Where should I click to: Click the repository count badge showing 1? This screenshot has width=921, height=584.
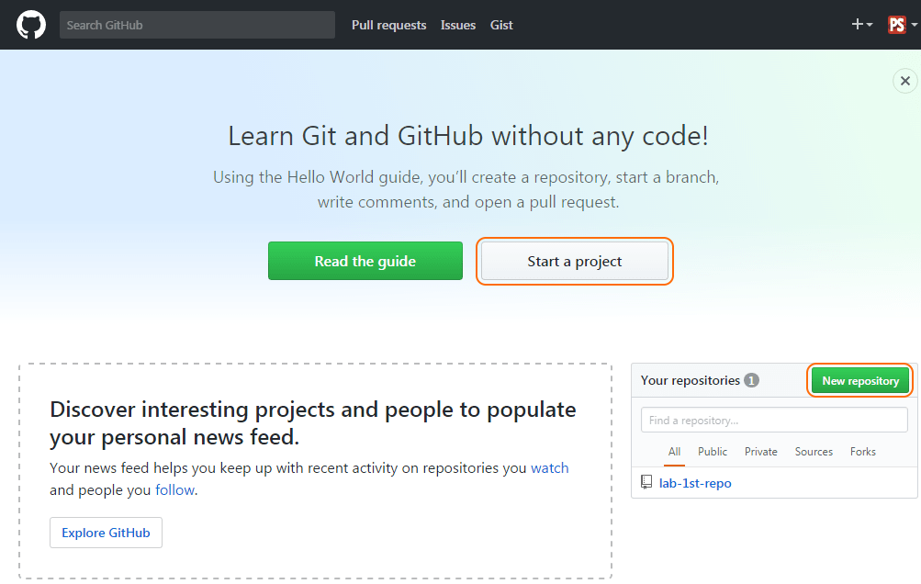(751, 381)
